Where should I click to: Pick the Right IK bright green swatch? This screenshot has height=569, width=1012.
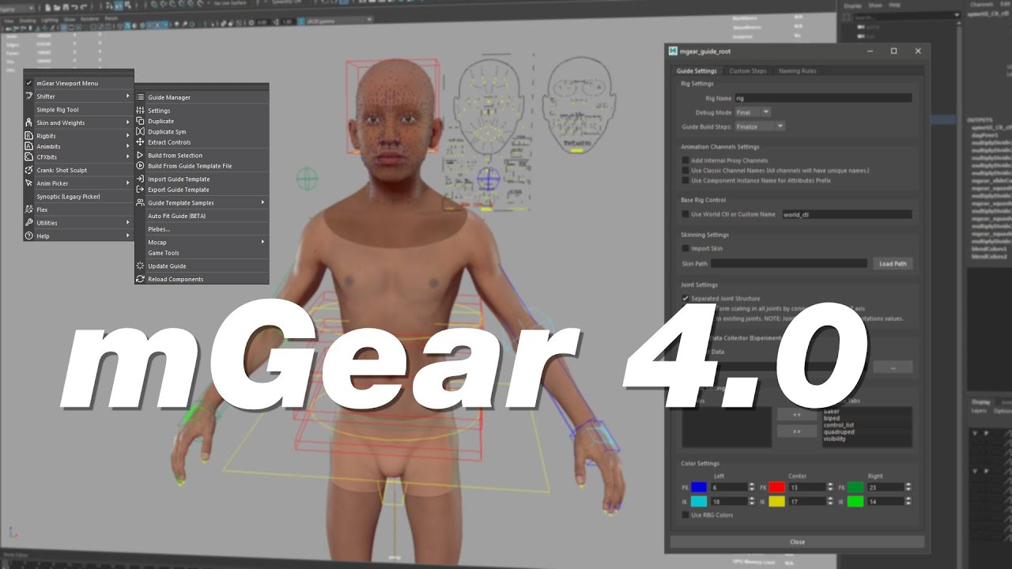pos(855,501)
